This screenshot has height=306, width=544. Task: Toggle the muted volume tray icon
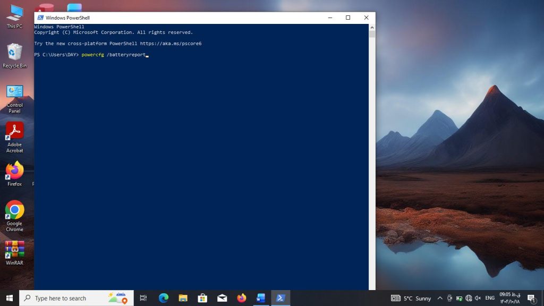pos(478,298)
